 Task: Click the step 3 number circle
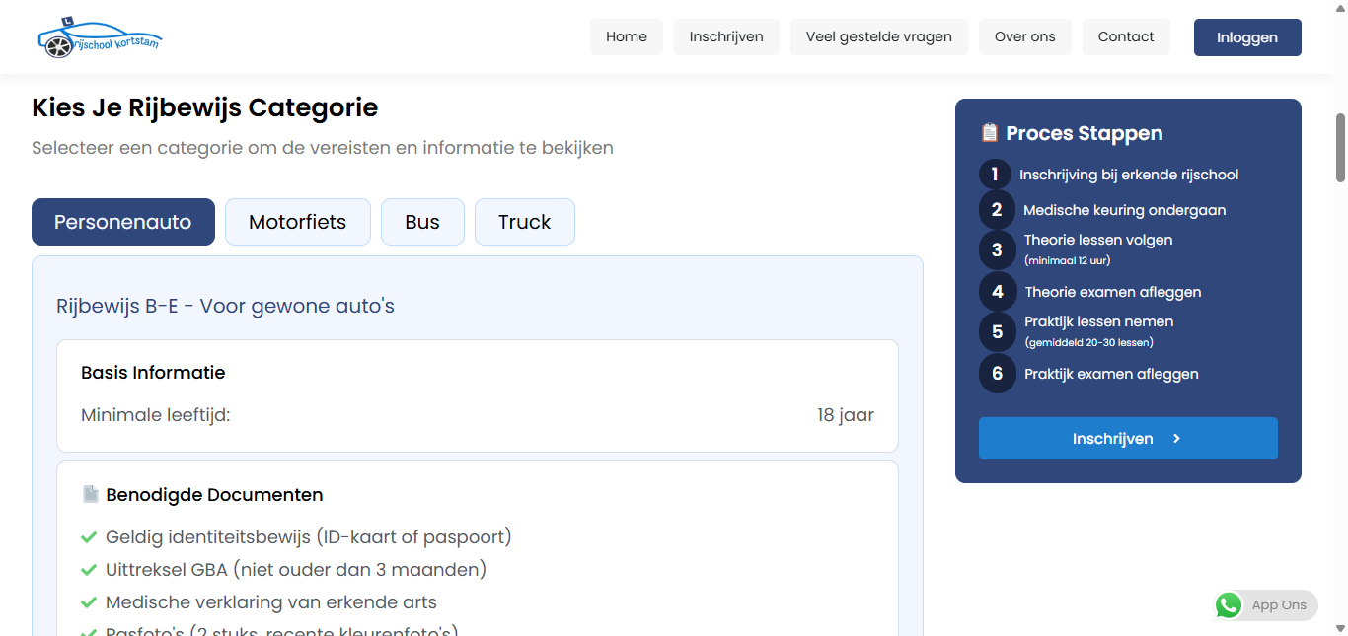[997, 249]
